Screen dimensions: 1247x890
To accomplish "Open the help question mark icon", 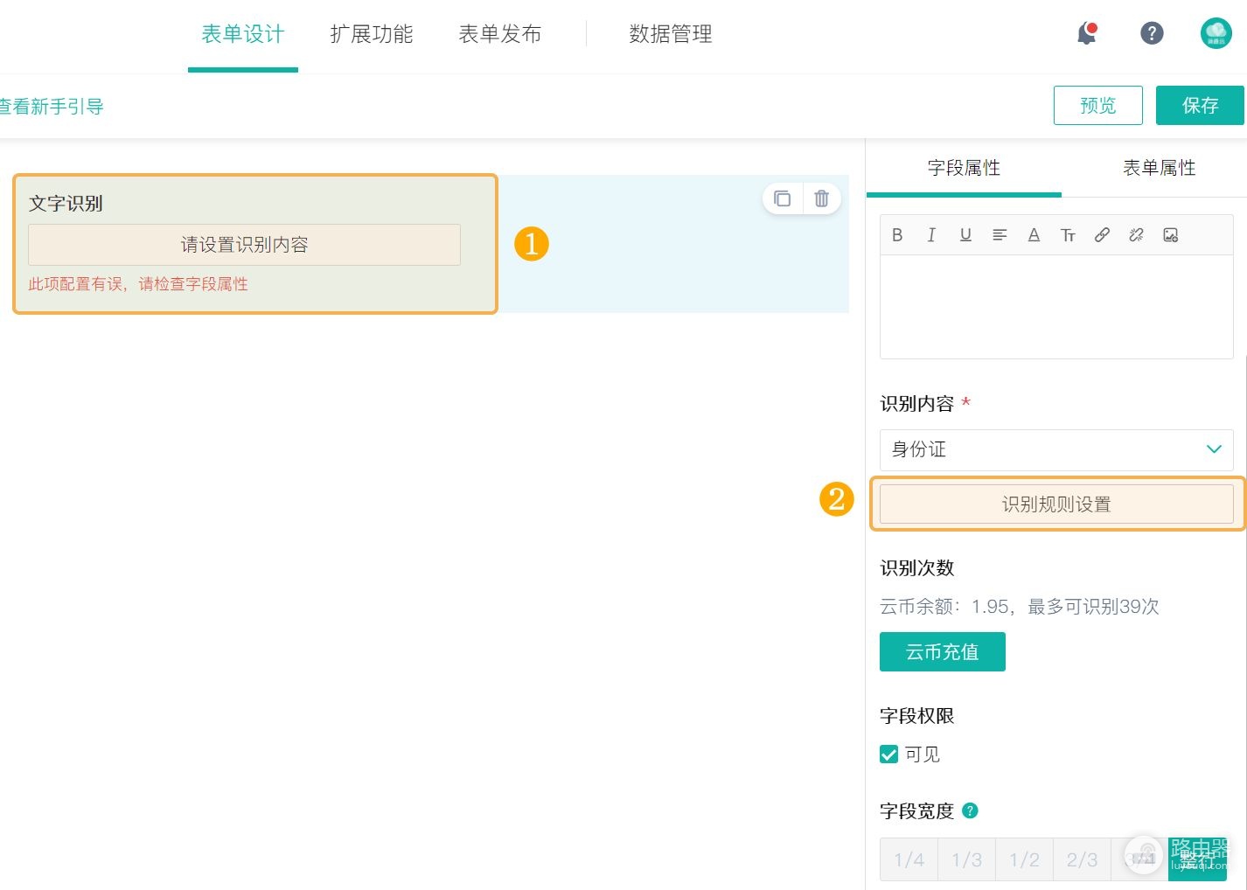I will click(x=1152, y=33).
